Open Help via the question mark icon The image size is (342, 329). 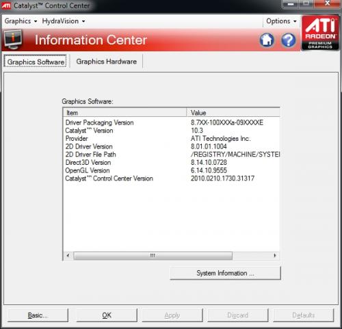[x=288, y=40]
